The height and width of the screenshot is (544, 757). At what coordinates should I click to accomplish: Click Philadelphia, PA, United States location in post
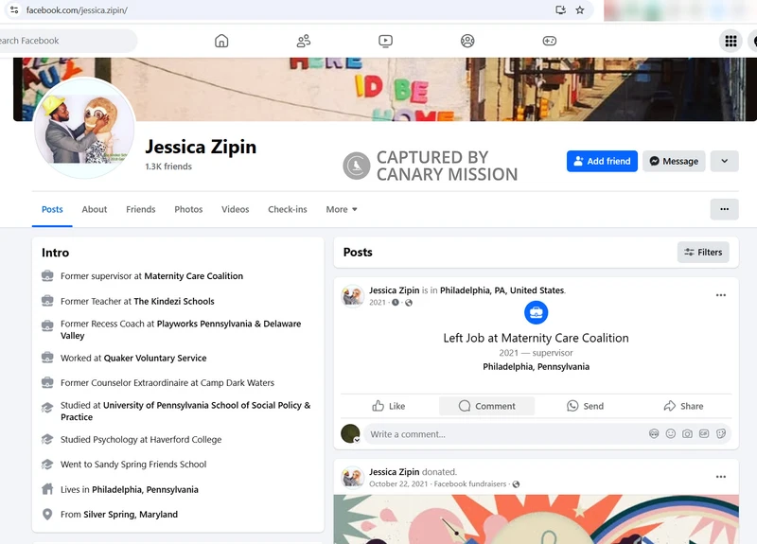[x=502, y=290]
